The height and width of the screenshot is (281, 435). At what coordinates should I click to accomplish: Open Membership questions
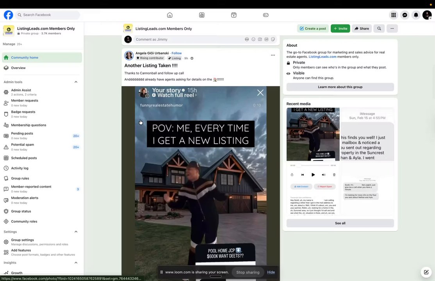coord(42,125)
